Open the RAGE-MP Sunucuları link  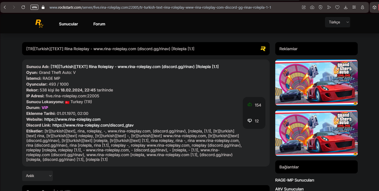(295, 180)
